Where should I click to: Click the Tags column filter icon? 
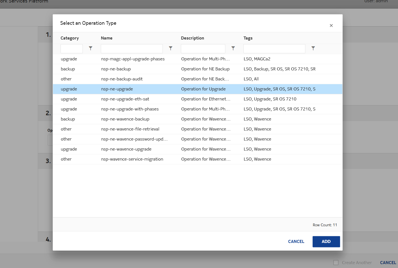click(x=313, y=48)
